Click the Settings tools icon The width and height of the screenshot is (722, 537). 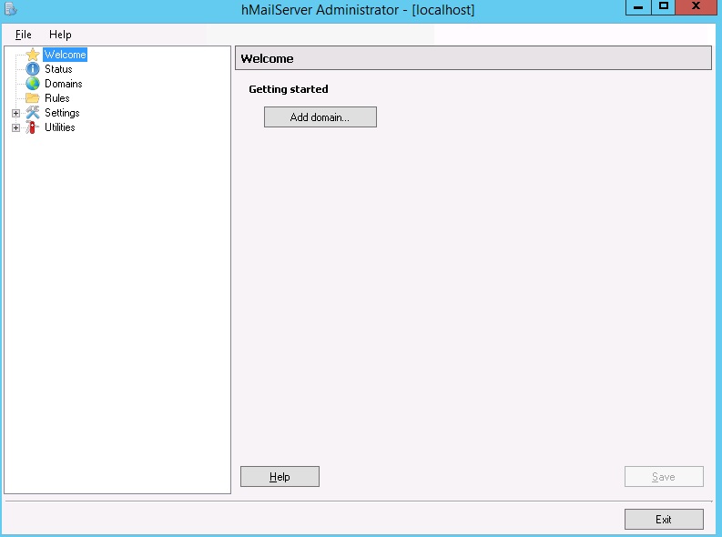[x=33, y=113]
